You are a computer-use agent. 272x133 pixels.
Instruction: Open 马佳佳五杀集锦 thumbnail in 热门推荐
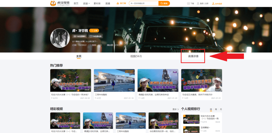pyautogui.click(x=202, y=81)
